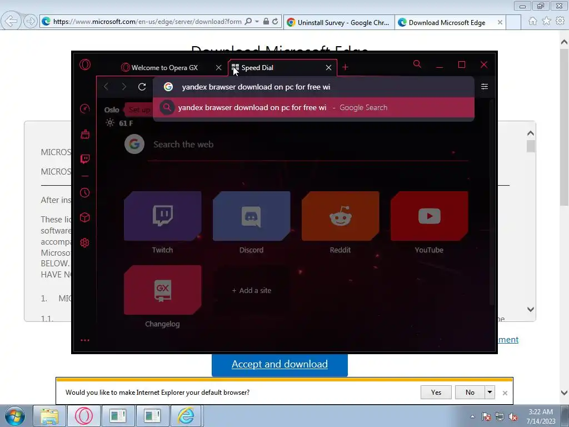Close the Welcome to Opera GX tab
569x427 pixels.
pyautogui.click(x=218, y=67)
